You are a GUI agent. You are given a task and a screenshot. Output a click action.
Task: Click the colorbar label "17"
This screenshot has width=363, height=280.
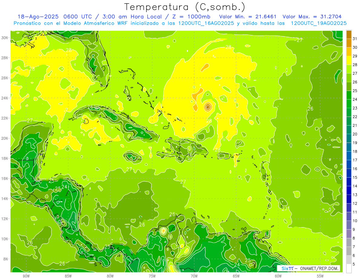click(355, 160)
